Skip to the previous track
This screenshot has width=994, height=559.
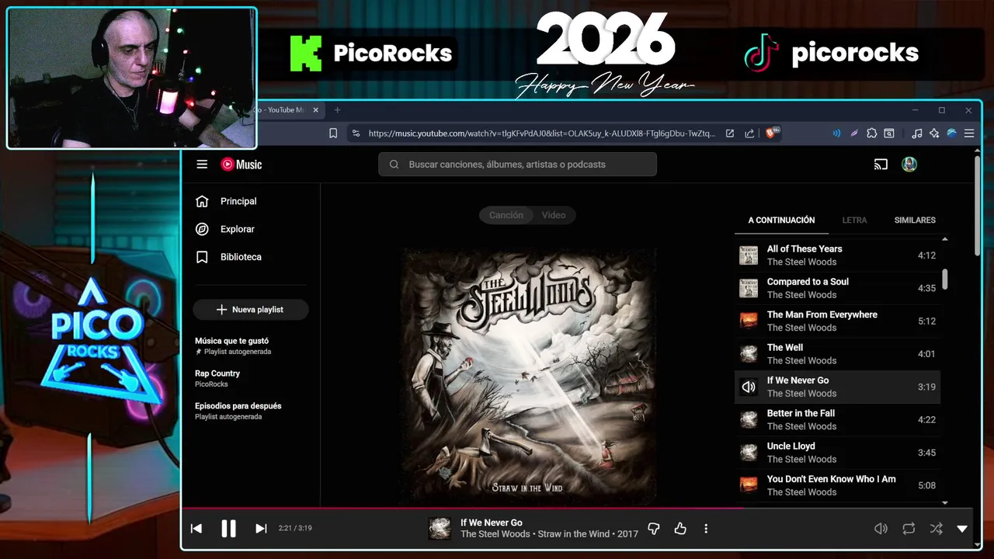pos(196,529)
